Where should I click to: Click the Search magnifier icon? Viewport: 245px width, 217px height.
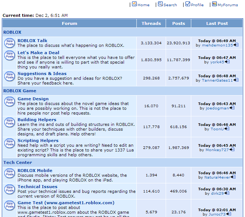(x=160, y=4)
